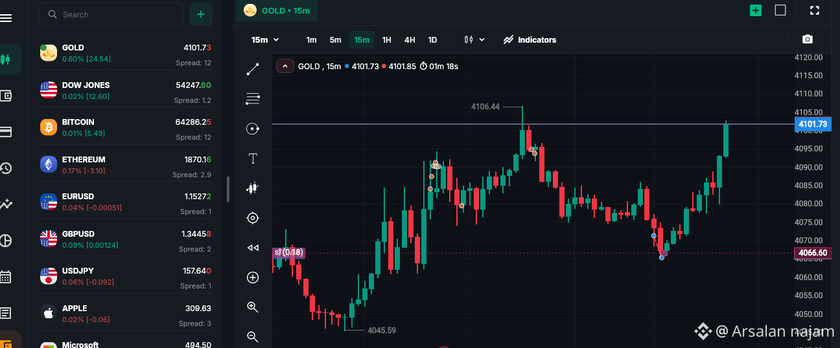Click the DOW JONES price 54247.60

pyautogui.click(x=193, y=85)
